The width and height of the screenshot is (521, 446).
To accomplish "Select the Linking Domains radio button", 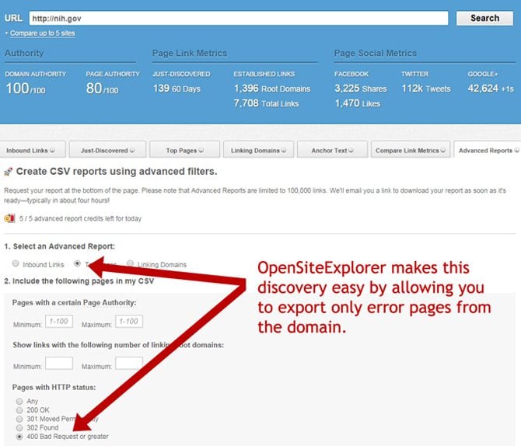I will 130,264.
